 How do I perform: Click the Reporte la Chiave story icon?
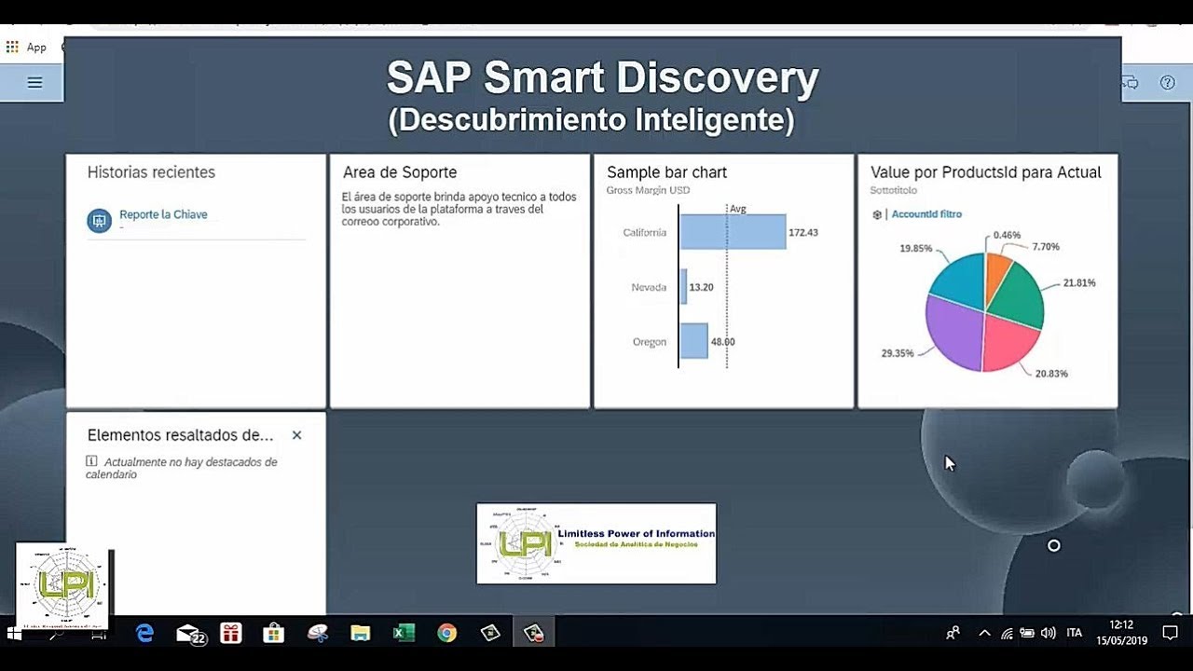pyautogui.click(x=99, y=221)
